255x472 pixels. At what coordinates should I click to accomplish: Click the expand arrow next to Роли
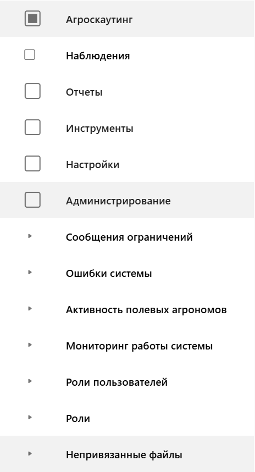(x=30, y=418)
